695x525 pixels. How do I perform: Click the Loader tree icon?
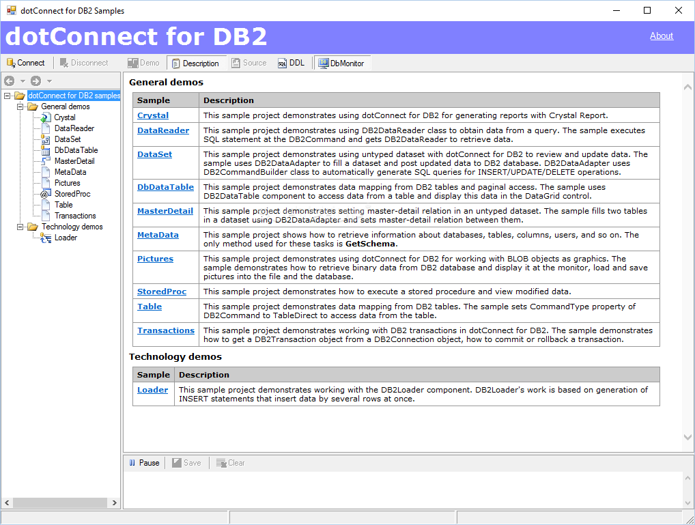[x=46, y=238]
